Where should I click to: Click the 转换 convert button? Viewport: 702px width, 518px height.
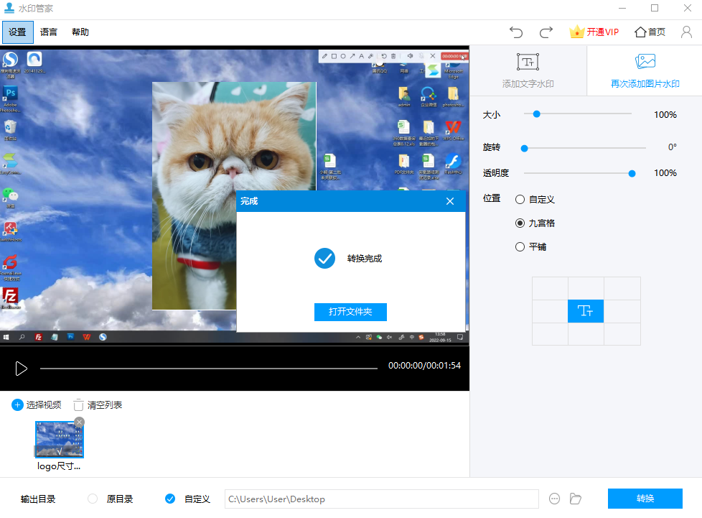point(645,499)
